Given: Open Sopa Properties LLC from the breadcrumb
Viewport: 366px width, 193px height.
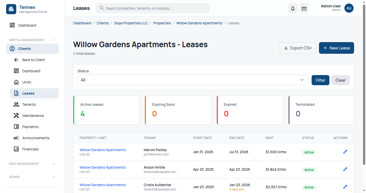Looking at the screenshot, I should (131, 23).
